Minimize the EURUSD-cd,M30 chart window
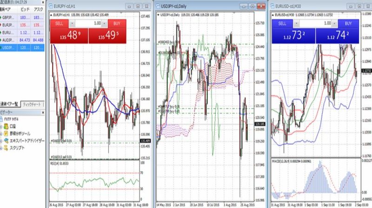 pyautogui.click(x=351, y=7)
